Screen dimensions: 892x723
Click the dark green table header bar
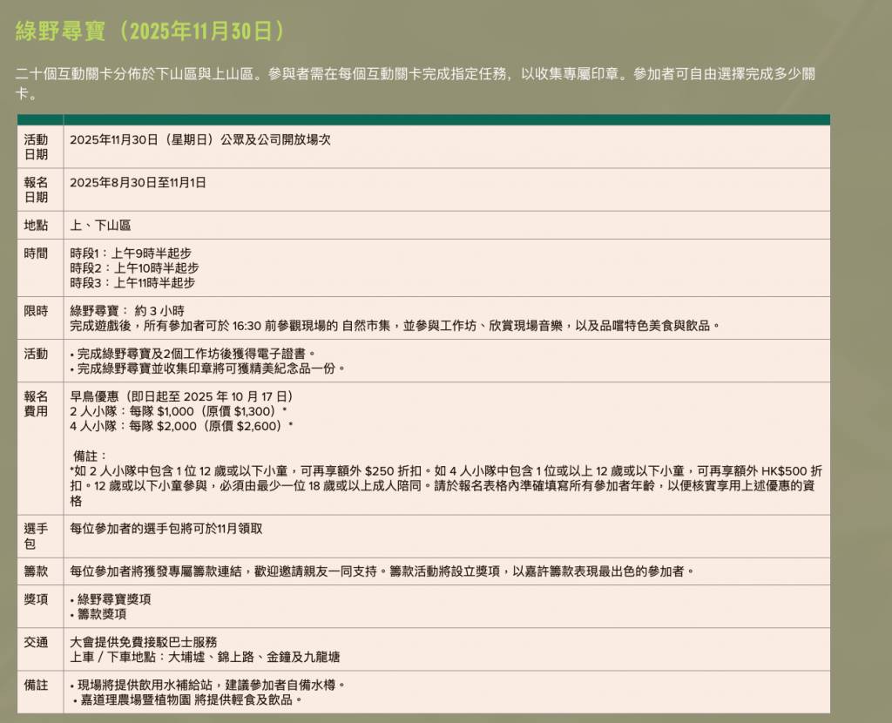(x=423, y=120)
